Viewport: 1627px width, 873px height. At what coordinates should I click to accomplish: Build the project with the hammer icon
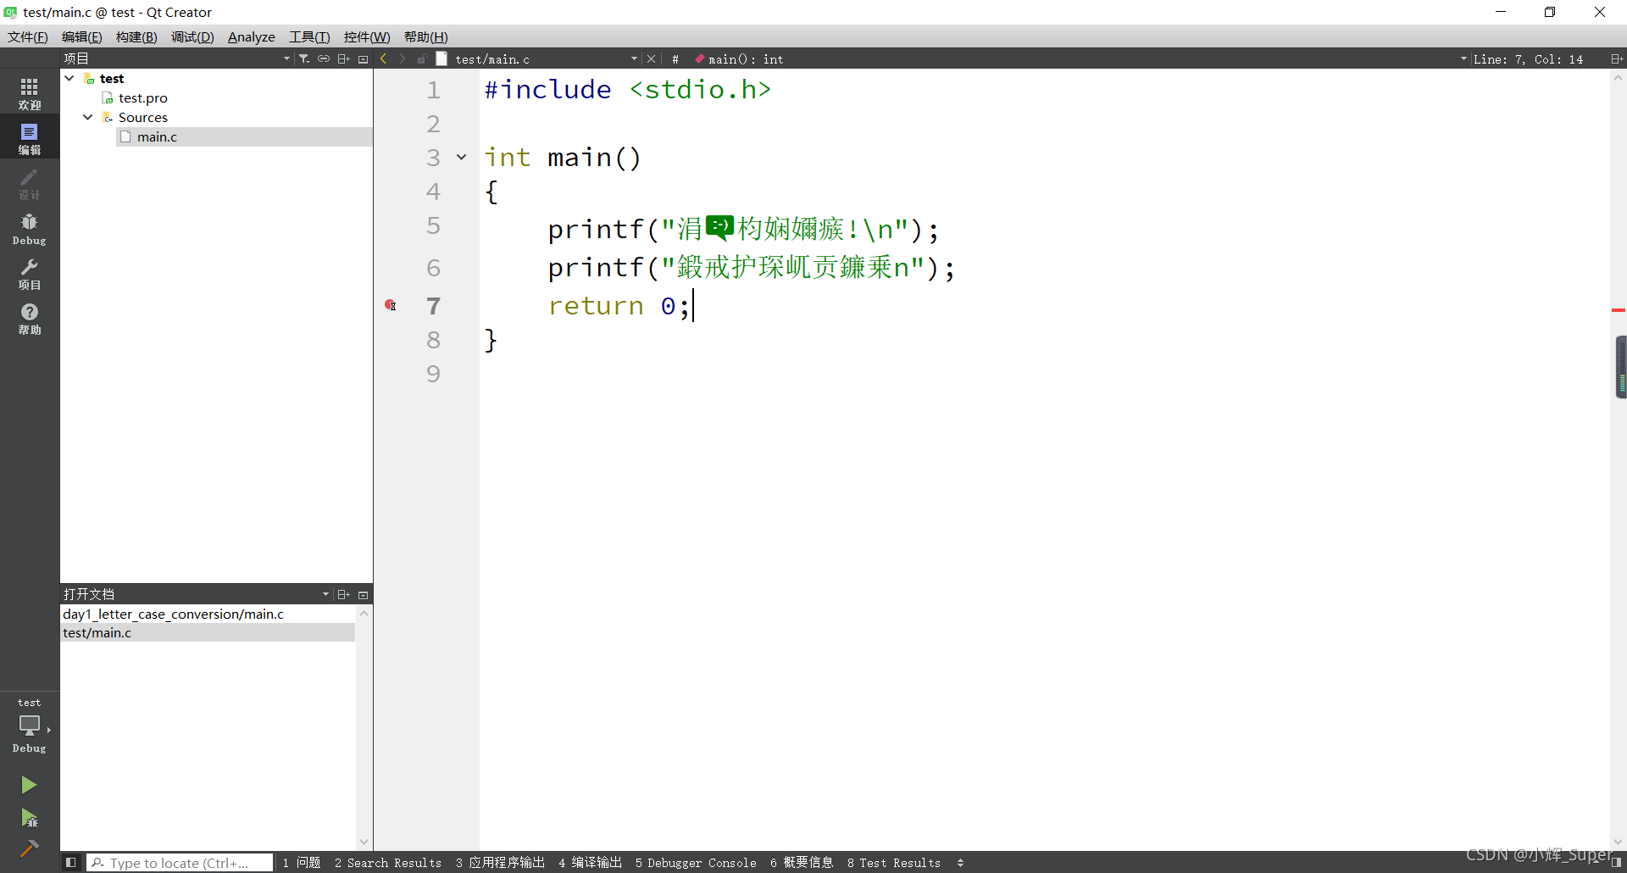tap(29, 848)
